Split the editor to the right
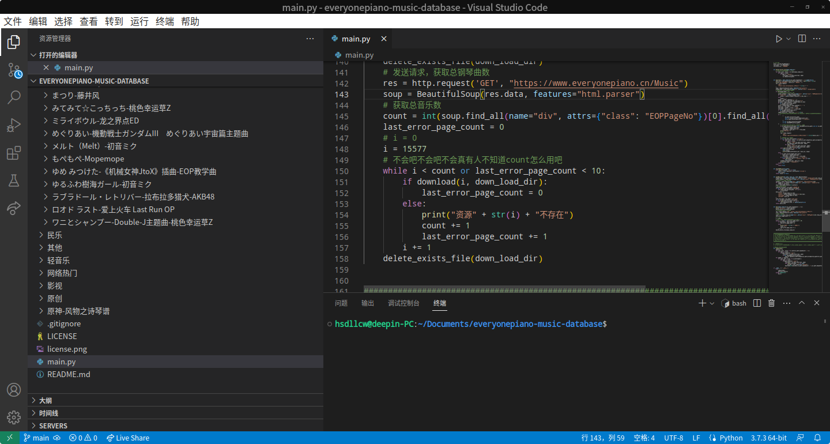Image resolution: width=830 pixels, height=444 pixels. point(802,39)
